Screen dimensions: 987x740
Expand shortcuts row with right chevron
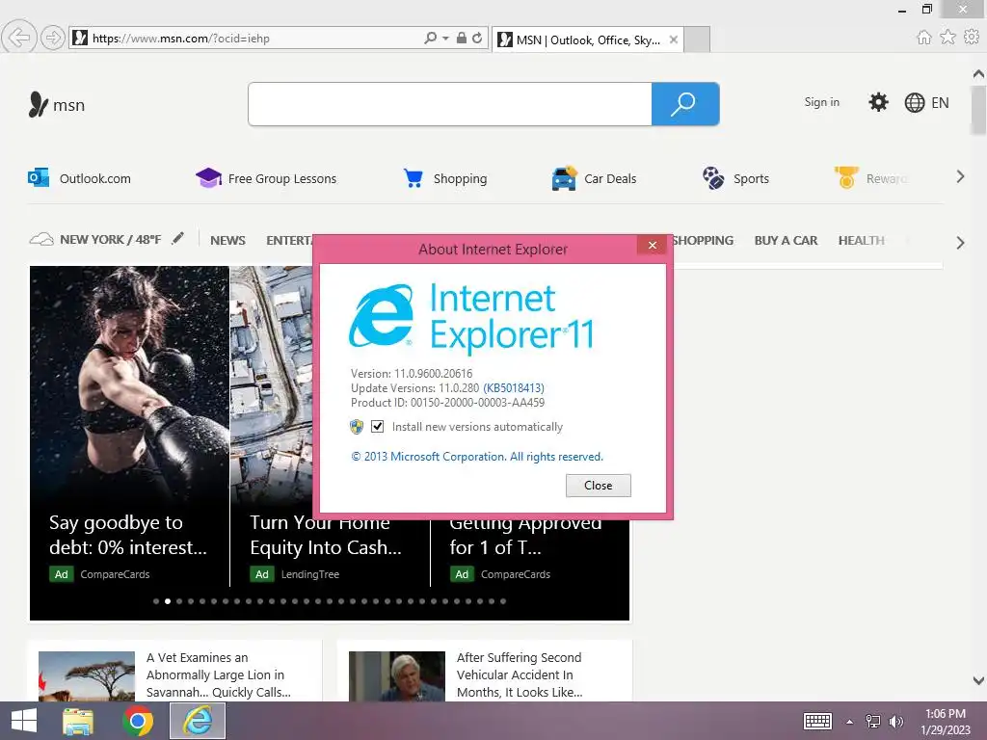[960, 177]
